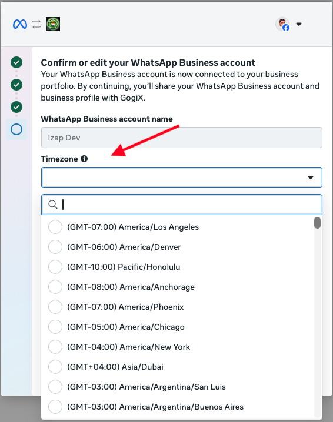The height and width of the screenshot is (422, 333).
Task: Expand the account menu arrow beside avatar
Action: click(x=299, y=24)
